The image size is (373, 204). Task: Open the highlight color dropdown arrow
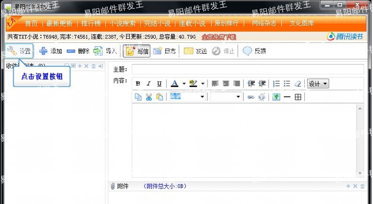(x=203, y=84)
